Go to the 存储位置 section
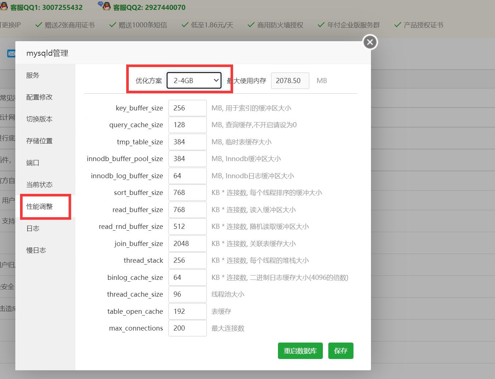This screenshot has width=495, height=379. coord(39,141)
